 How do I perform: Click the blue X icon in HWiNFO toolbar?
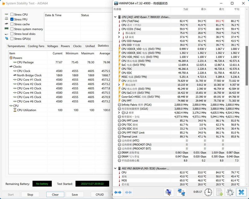241,192
